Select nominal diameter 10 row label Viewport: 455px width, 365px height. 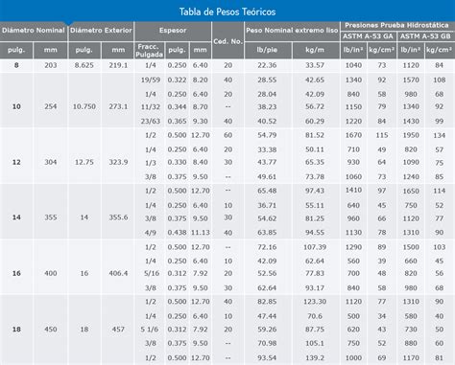(x=16, y=106)
